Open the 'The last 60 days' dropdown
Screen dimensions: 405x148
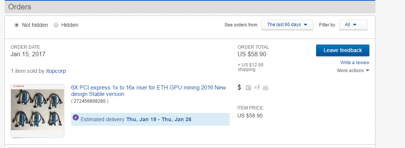click(x=287, y=25)
